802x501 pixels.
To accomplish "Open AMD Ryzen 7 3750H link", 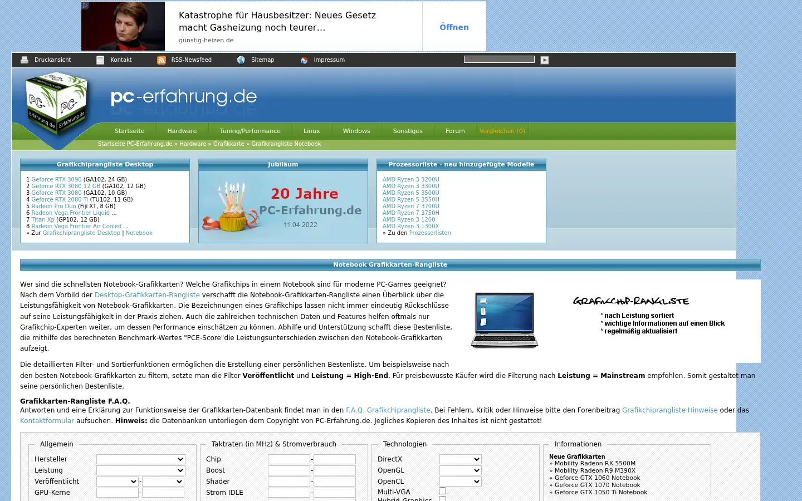I will pyautogui.click(x=411, y=213).
